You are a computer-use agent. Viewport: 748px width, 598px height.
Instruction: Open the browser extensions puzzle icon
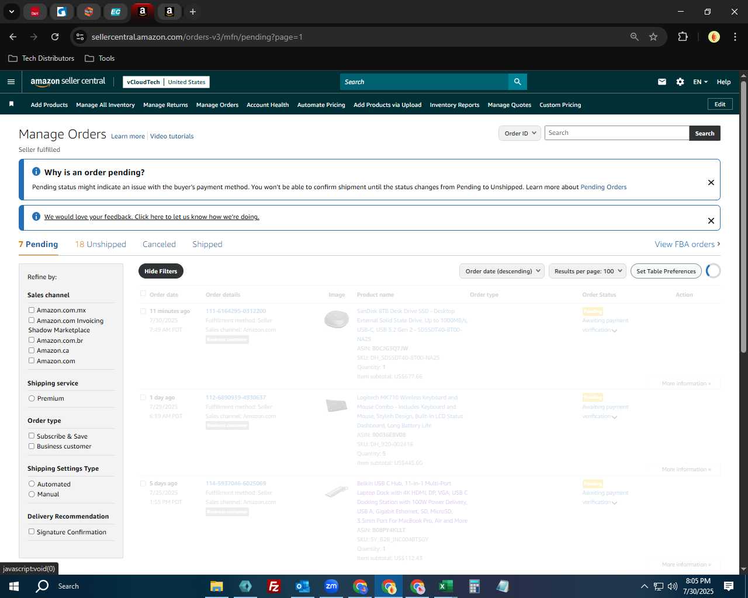pyautogui.click(x=683, y=37)
